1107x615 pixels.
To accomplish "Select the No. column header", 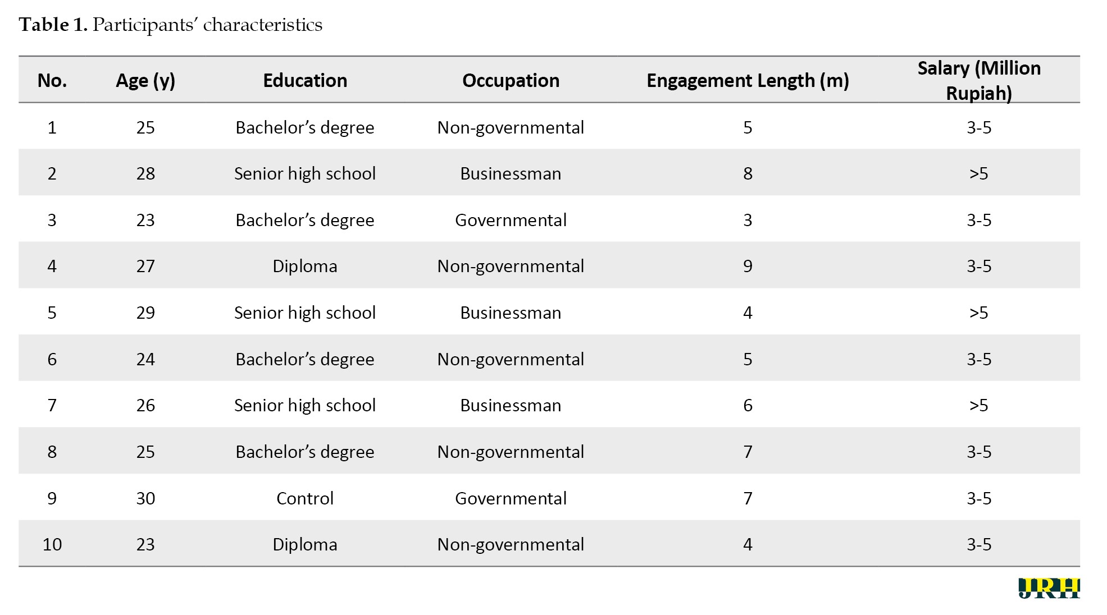I will [x=52, y=81].
